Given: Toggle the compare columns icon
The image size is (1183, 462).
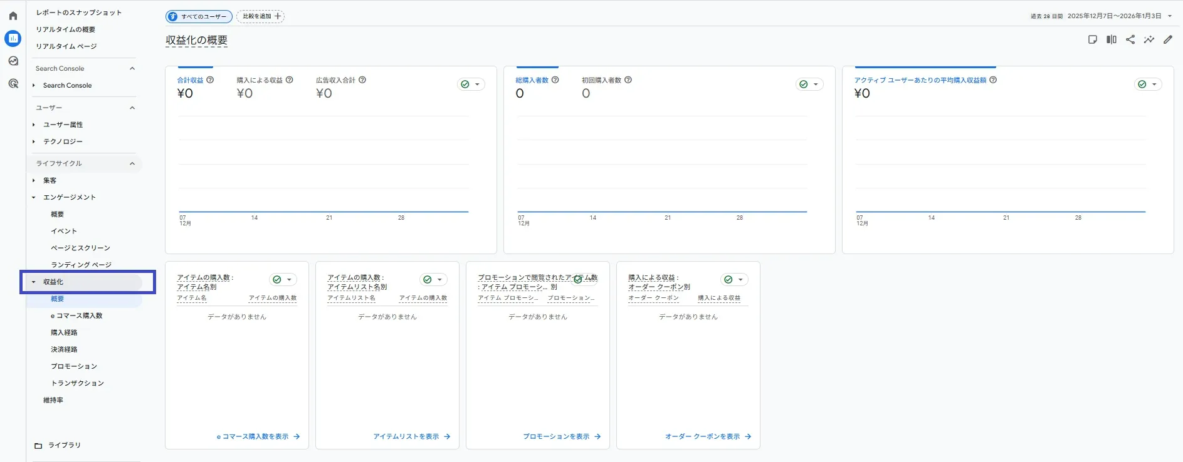Looking at the screenshot, I should click(1112, 39).
